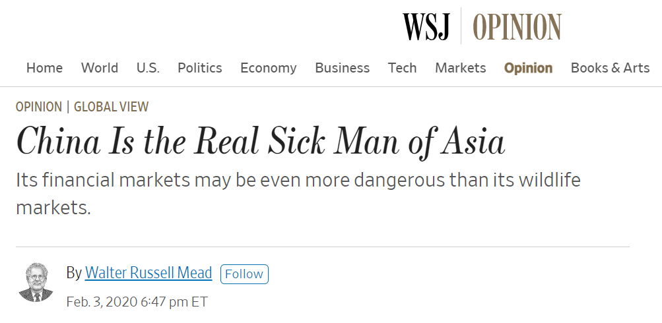
Task: Open the Politics section
Action: coord(200,68)
